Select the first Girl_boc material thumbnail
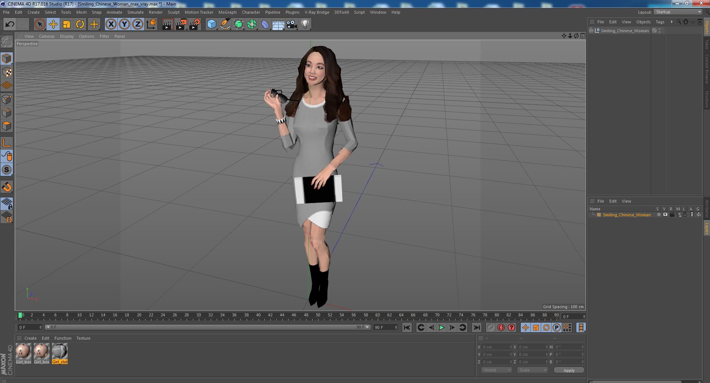This screenshot has height=383, width=710. pos(23,353)
